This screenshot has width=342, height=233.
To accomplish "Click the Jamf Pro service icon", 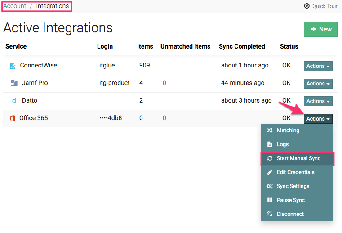I will (x=14, y=83).
